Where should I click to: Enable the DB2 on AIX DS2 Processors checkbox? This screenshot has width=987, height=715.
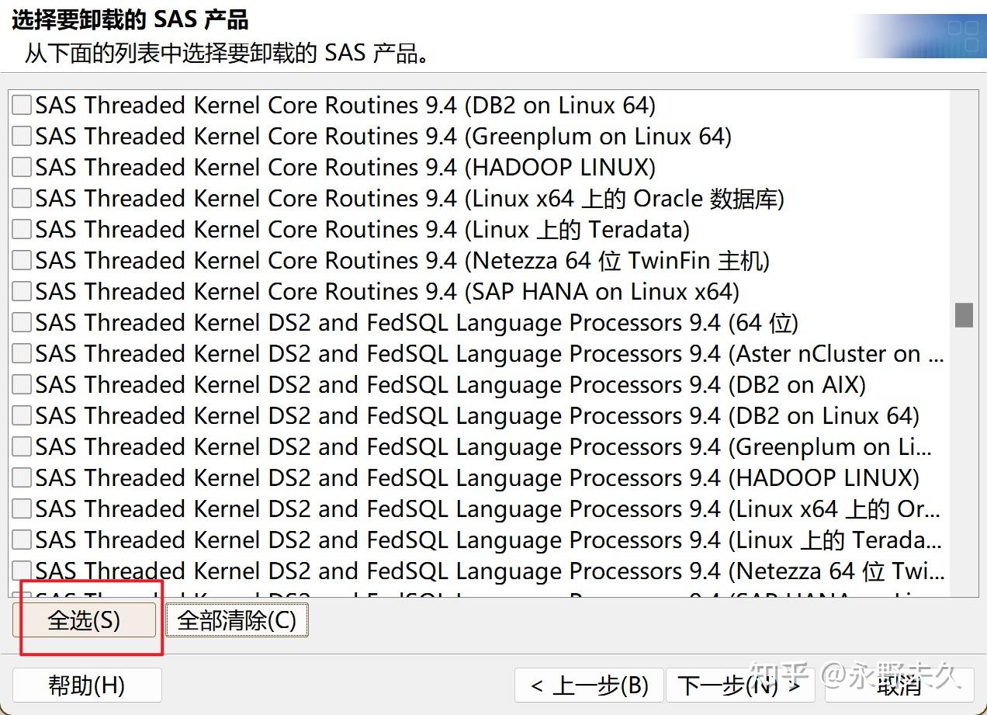tap(21, 384)
